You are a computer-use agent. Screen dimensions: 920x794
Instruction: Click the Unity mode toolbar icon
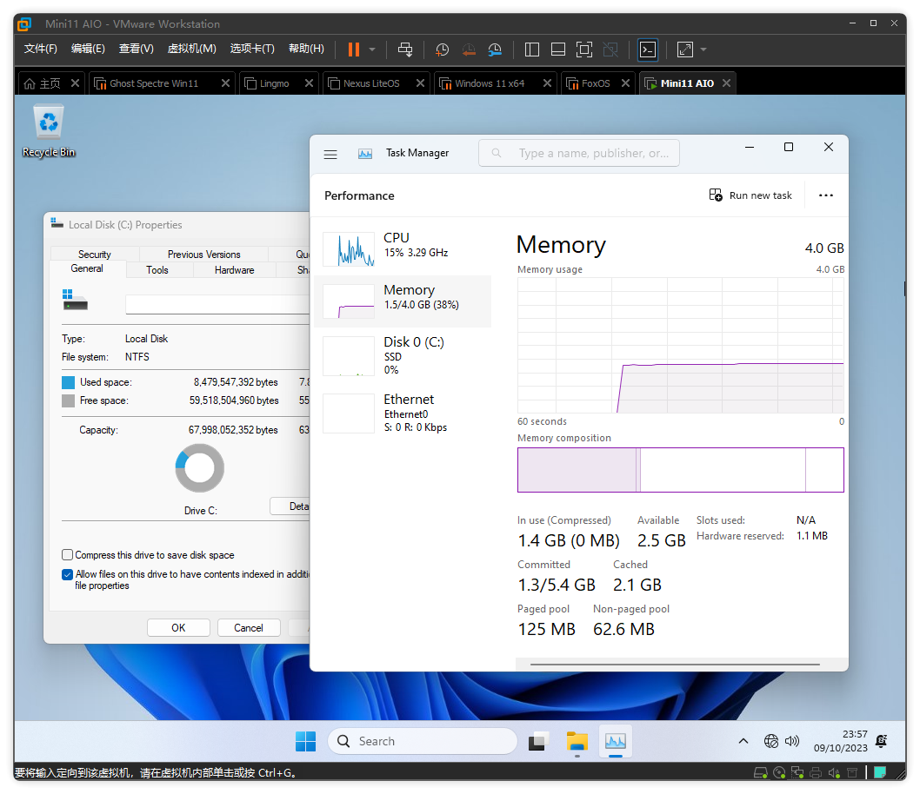(x=610, y=50)
